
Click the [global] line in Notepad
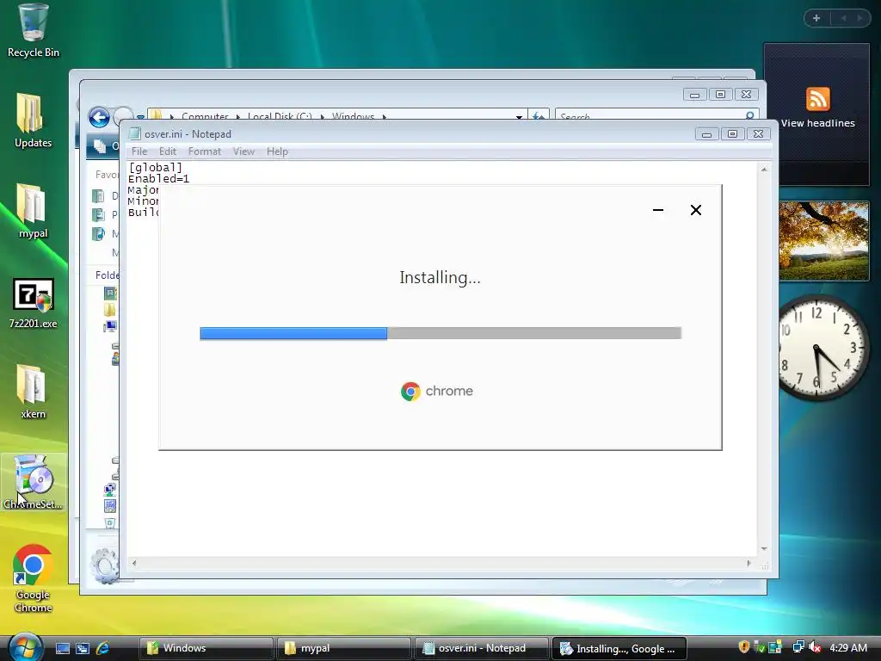[x=155, y=168]
